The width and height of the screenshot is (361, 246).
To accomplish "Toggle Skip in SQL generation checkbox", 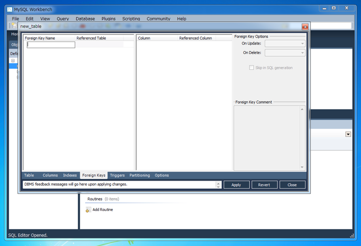I will point(251,67).
